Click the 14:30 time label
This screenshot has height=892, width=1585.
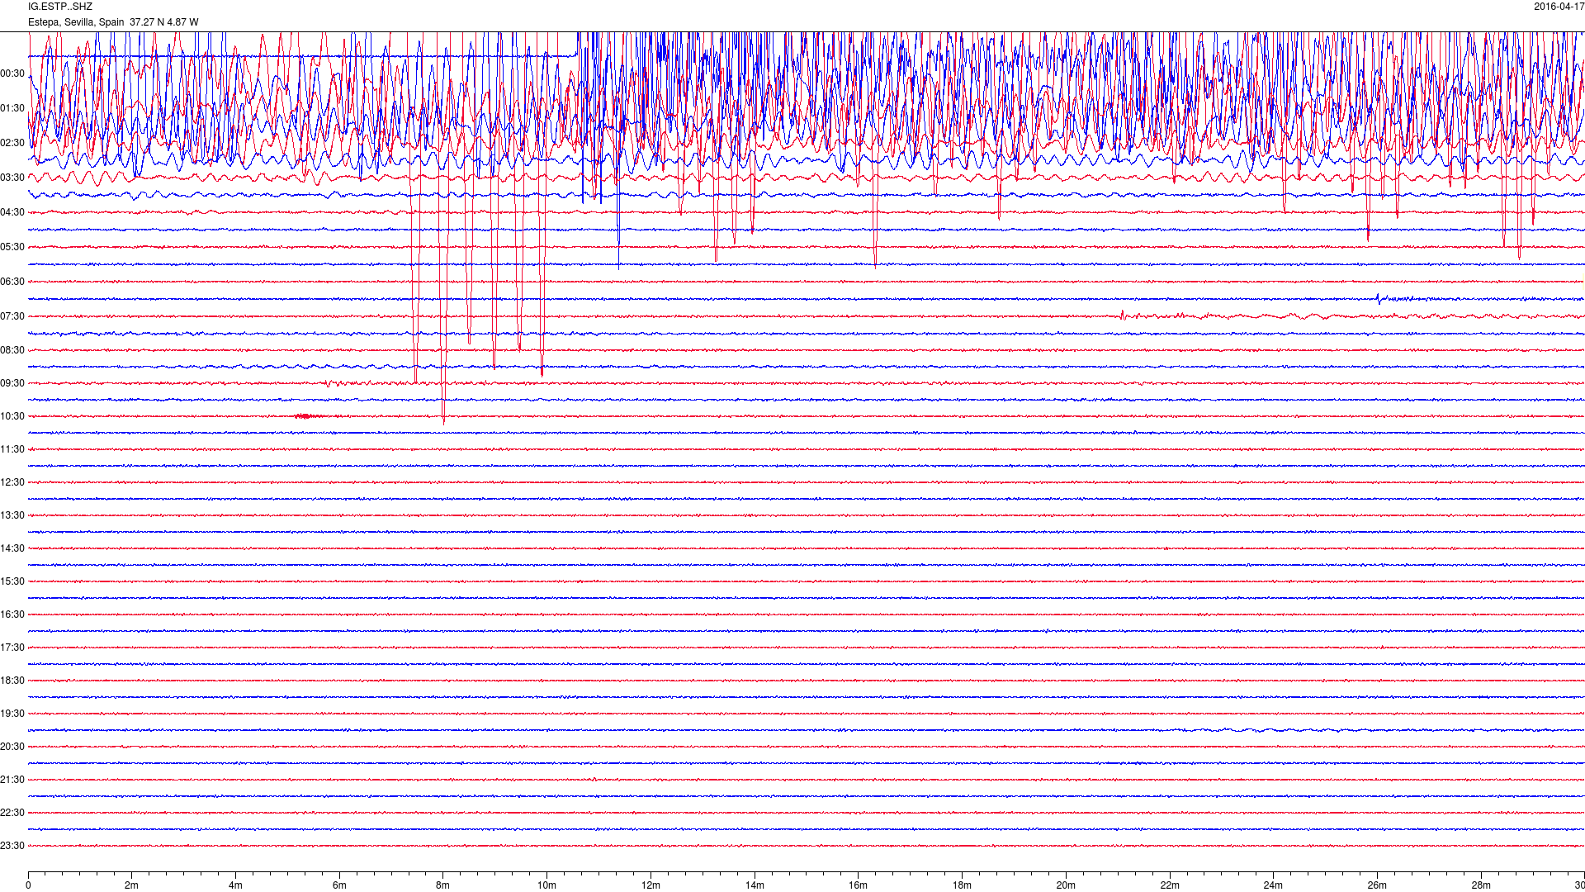click(12, 548)
